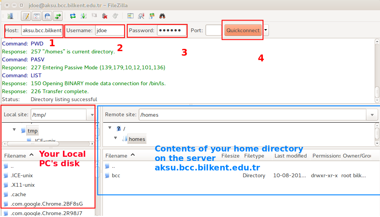Search remote files with binoculars icon
The width and height of the screenshot is (380, 217).
click(162, 16)
